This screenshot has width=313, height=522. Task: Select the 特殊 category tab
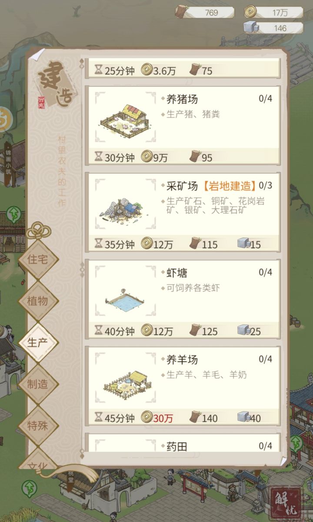coord(38,425)
